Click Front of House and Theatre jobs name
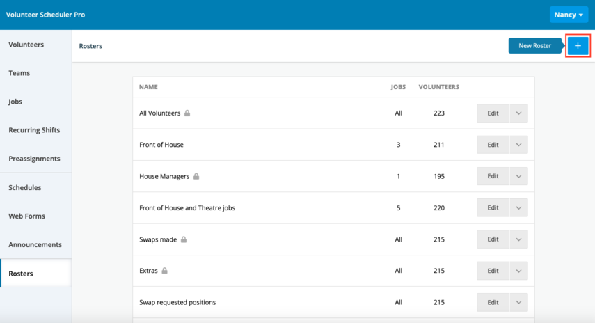Image resolution: width=595 pixels, height=323 pixels. pos(187,208)
